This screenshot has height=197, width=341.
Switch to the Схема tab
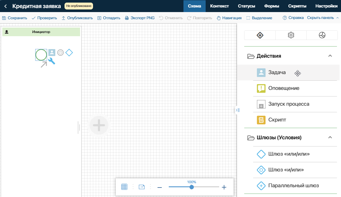pyautogui.click(x=194, y=6)
